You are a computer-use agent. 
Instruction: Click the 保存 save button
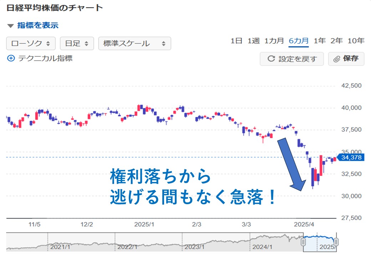[346, 59]
